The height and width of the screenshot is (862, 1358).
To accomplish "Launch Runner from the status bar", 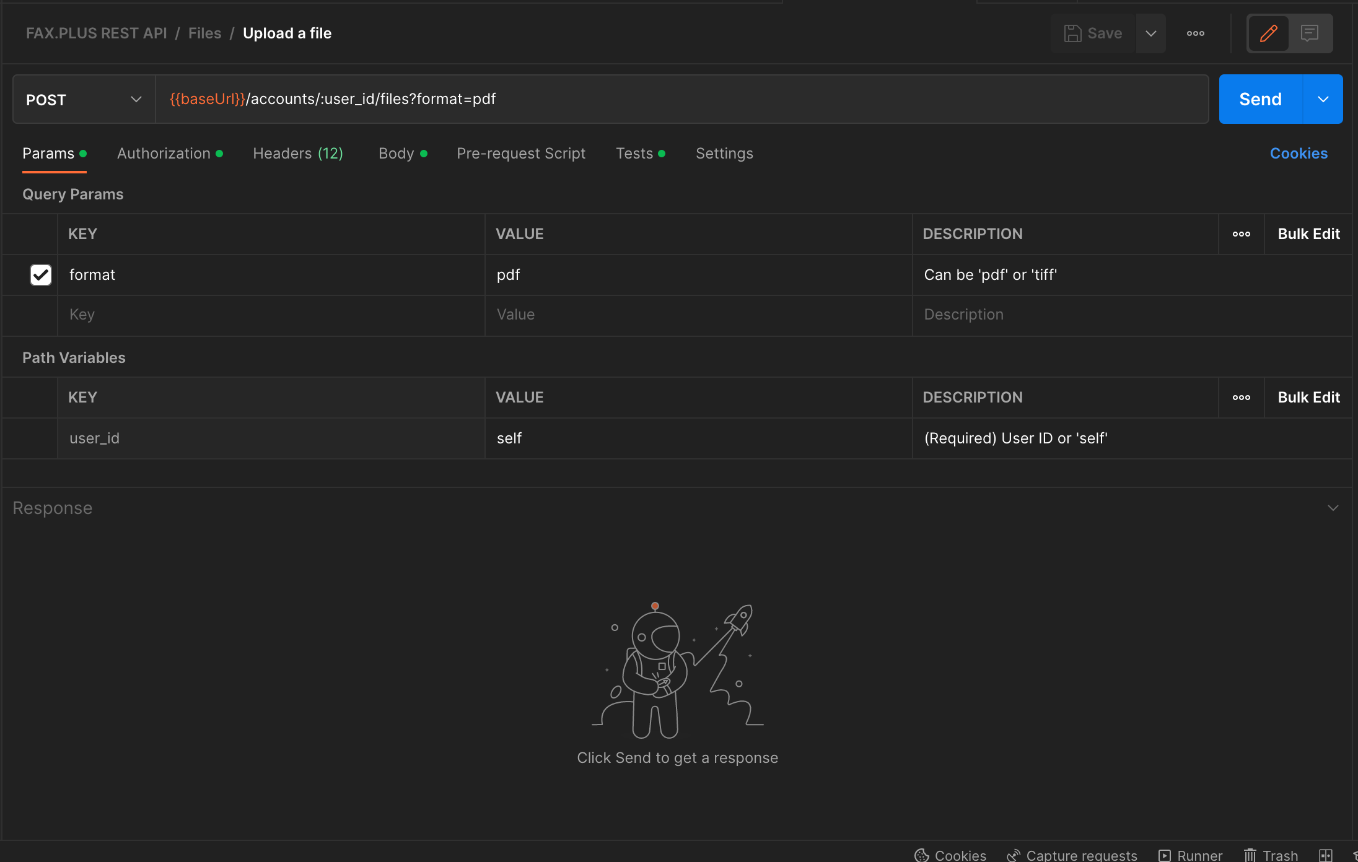I will coord(1190,855).
